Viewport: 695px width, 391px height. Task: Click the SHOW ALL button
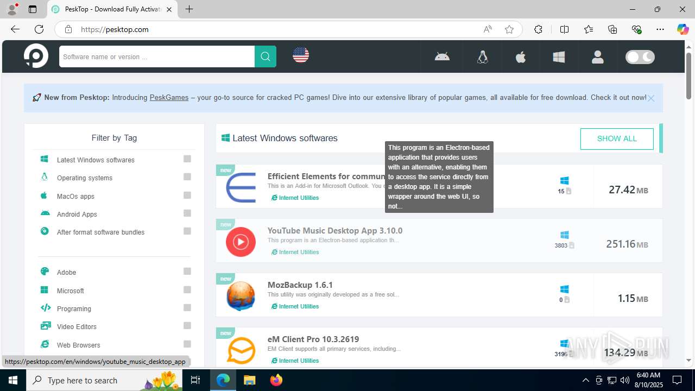(617, 138)
